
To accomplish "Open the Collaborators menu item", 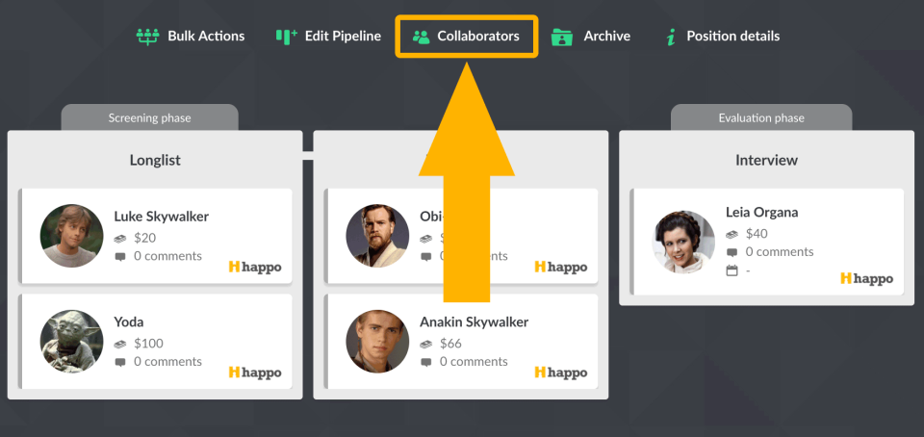I will click(477, 37).
